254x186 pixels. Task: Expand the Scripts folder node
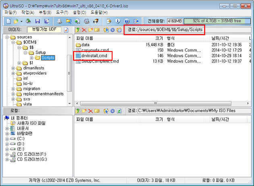click(31, 58)
